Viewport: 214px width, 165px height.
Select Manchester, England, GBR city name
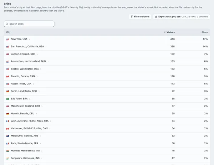pos(25,106)
